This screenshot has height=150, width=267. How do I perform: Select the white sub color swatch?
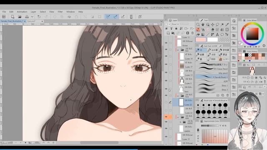(212, 40)
